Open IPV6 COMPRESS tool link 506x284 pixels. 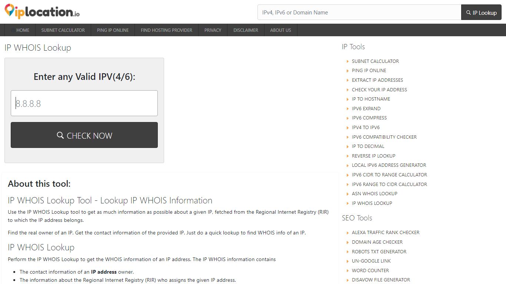pos(369,118)
